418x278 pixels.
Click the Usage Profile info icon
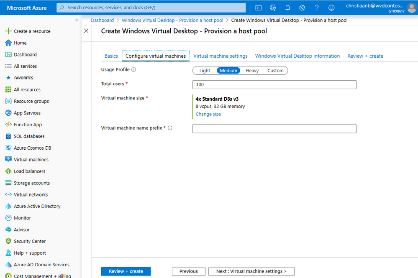point(133,69)
